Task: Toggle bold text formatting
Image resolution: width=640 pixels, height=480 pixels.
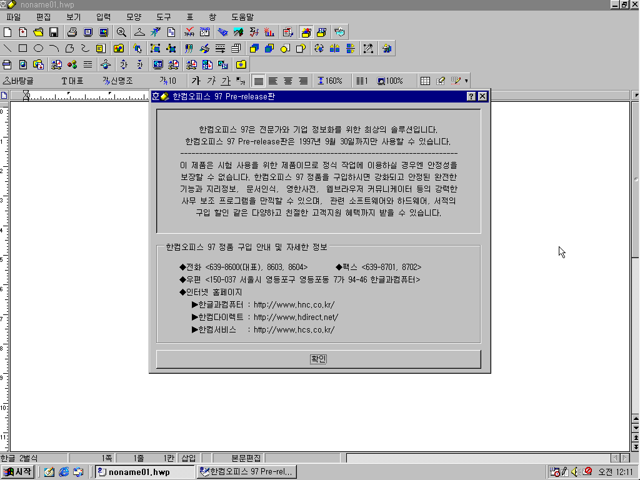Action: coord(196,81)
